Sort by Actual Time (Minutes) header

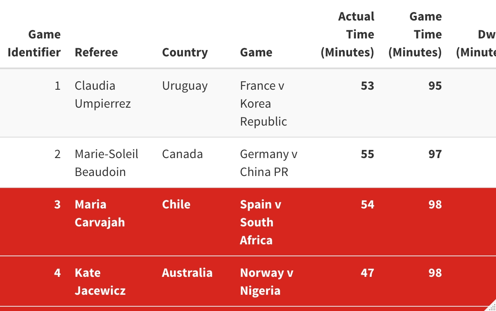tap(347, 34)
